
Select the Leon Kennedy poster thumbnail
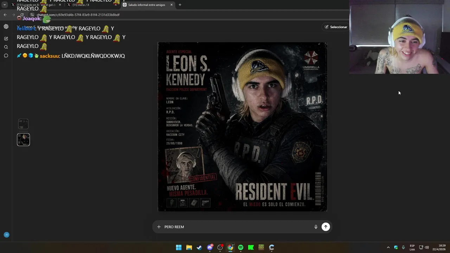tap(24, 140)
